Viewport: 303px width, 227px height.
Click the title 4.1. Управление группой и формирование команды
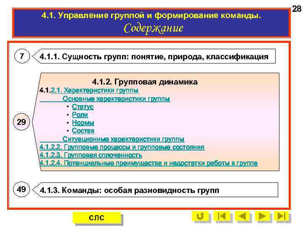(151, 16)
